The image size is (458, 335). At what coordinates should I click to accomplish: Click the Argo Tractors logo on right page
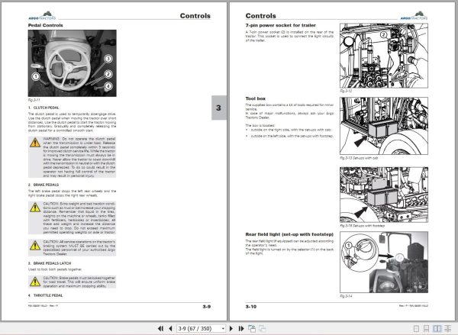coord(414,16)
